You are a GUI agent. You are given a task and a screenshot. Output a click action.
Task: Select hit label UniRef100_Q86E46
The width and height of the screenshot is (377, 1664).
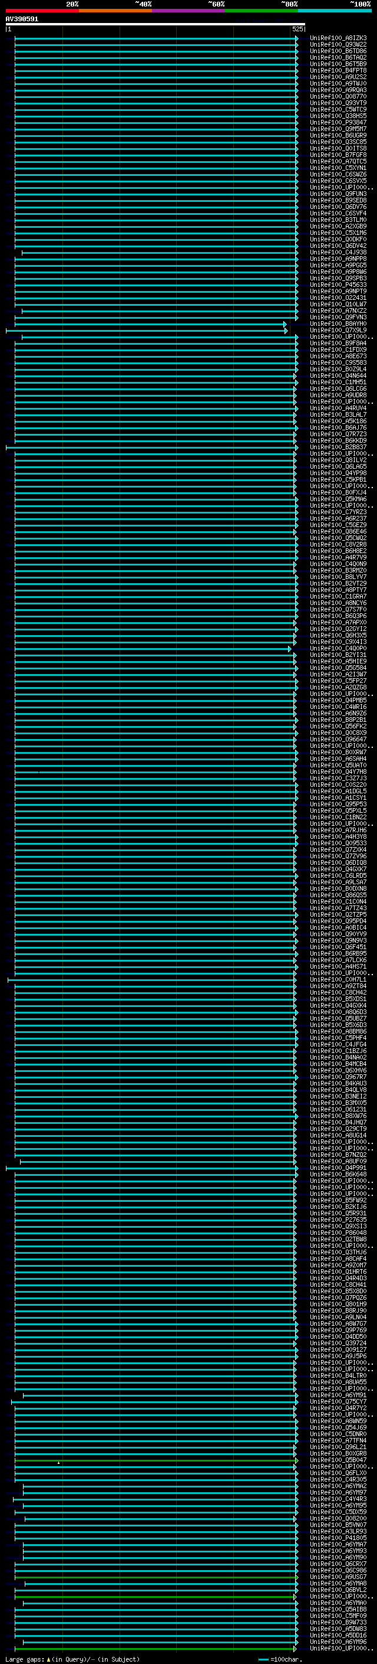coord(338,532)
